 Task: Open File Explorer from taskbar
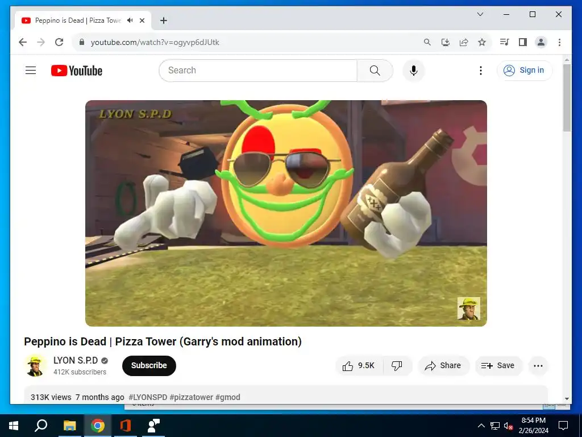(x=69, y=426)
